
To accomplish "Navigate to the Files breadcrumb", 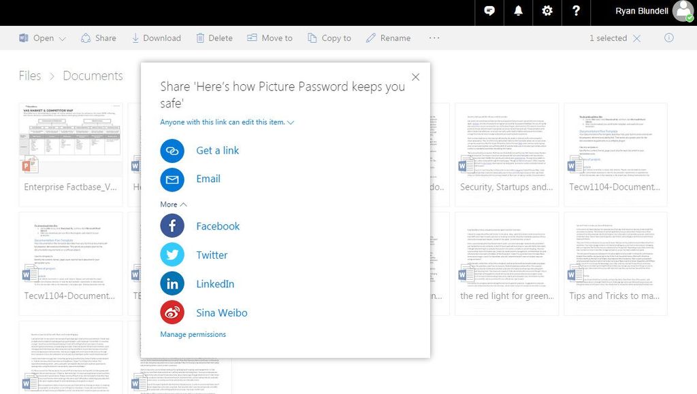I will 30,75.
